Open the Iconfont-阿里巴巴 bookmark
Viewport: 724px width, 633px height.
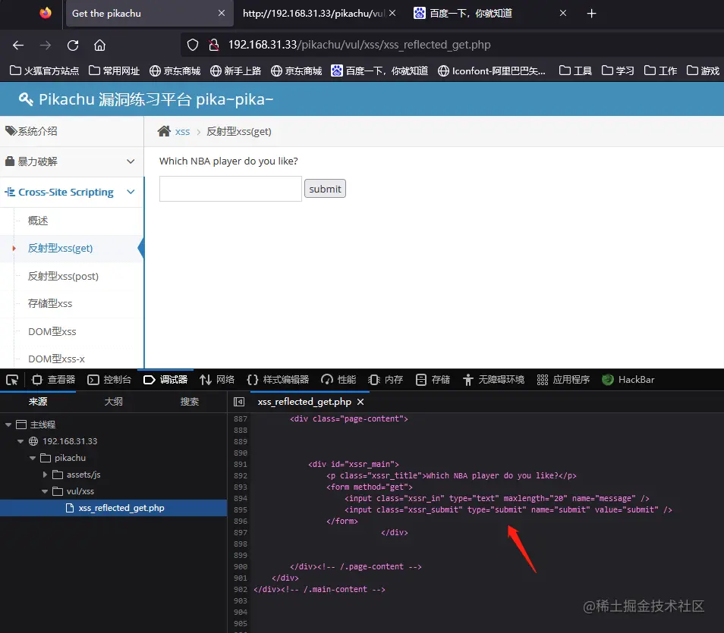pos(492,71)
